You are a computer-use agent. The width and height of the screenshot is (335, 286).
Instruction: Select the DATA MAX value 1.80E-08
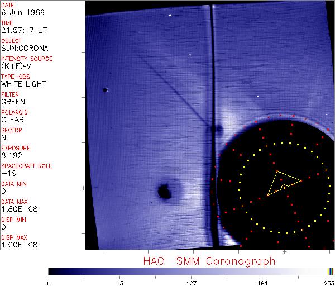click(17, 209)
